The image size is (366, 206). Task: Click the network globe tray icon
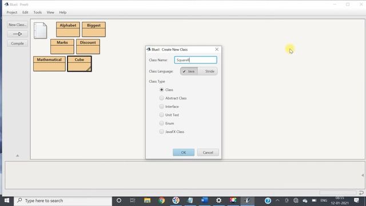coord(296,200)
